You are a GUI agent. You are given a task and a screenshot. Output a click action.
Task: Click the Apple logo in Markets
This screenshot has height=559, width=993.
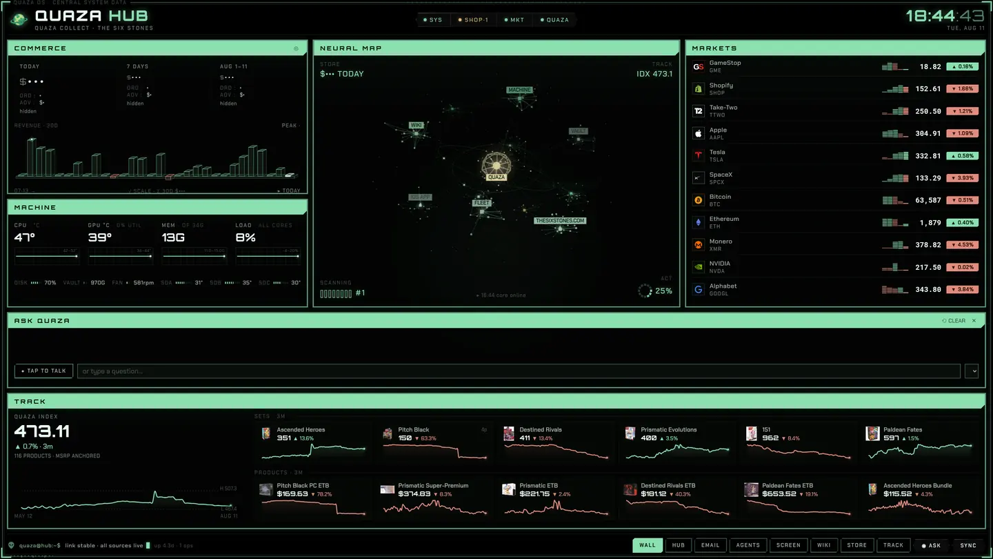[x=699, y=133]
